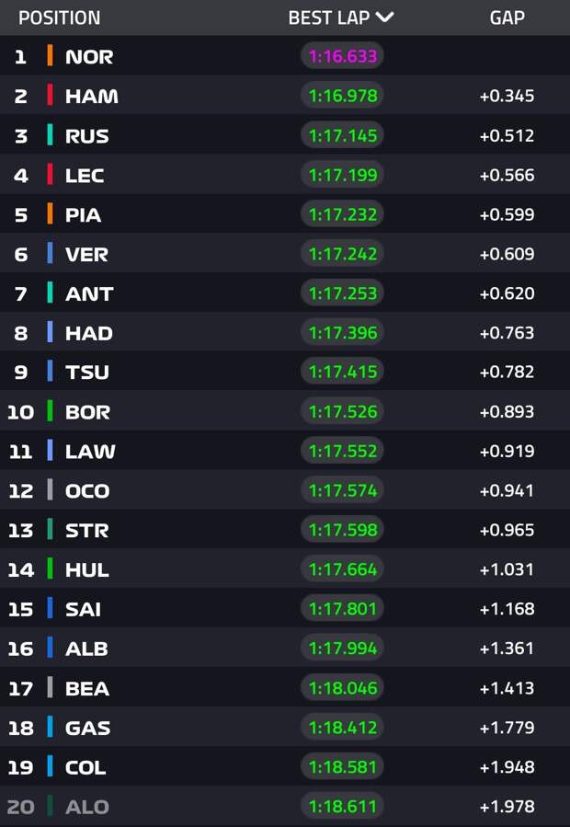Select the 1:17.145 lap time for RUS
The height and width of the screenshot is (827, 570).
coord(342,135)
